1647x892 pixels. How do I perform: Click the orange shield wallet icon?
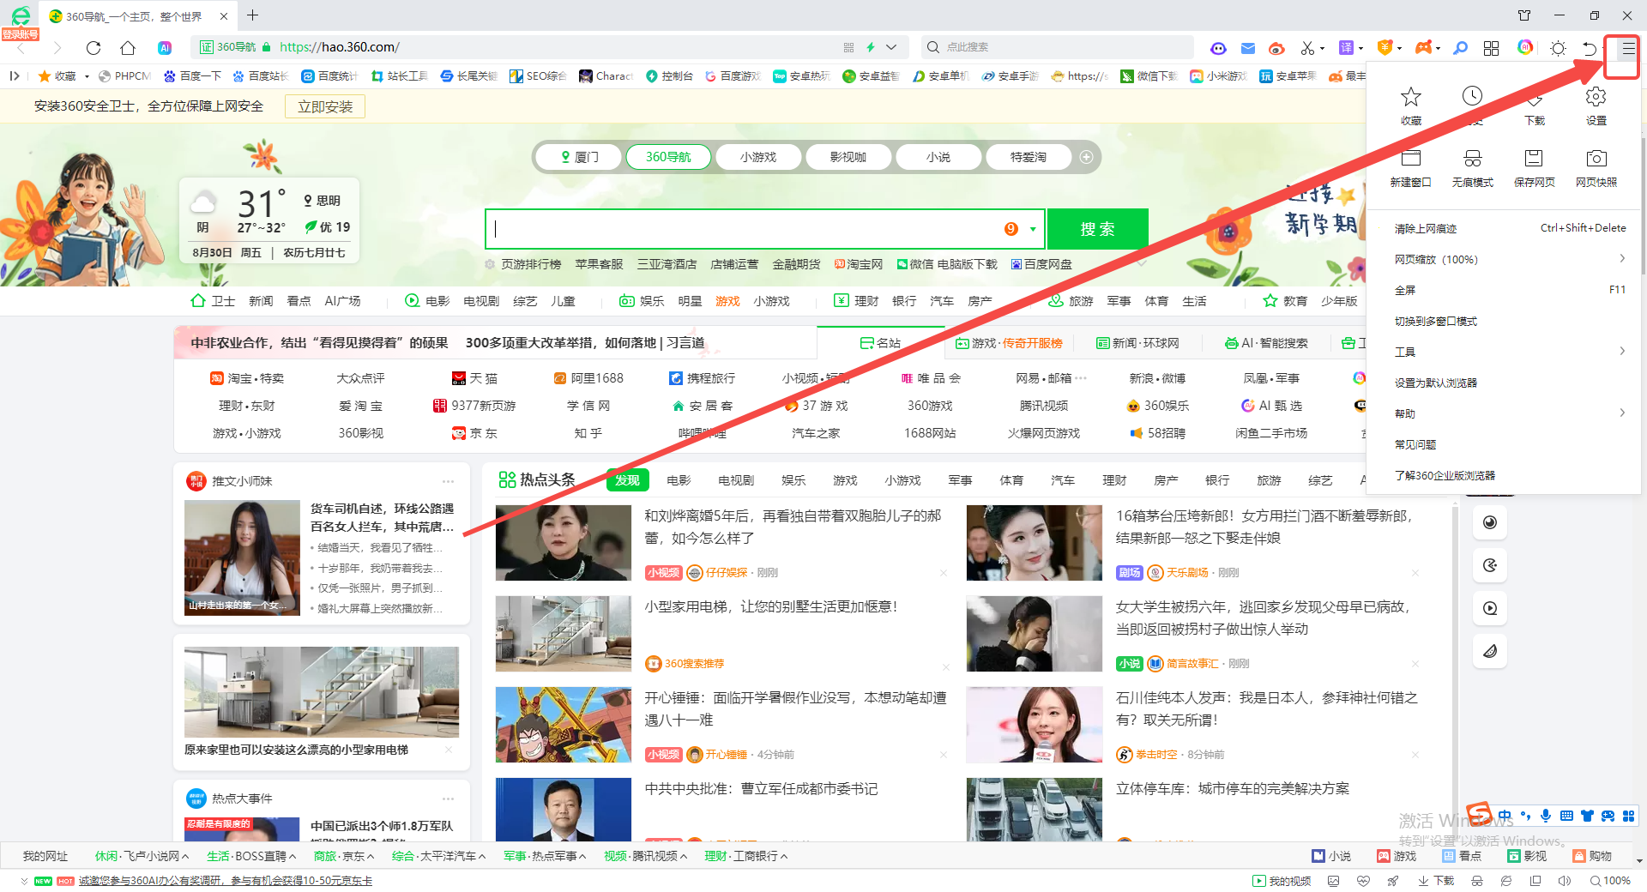tap(1385, 48)
